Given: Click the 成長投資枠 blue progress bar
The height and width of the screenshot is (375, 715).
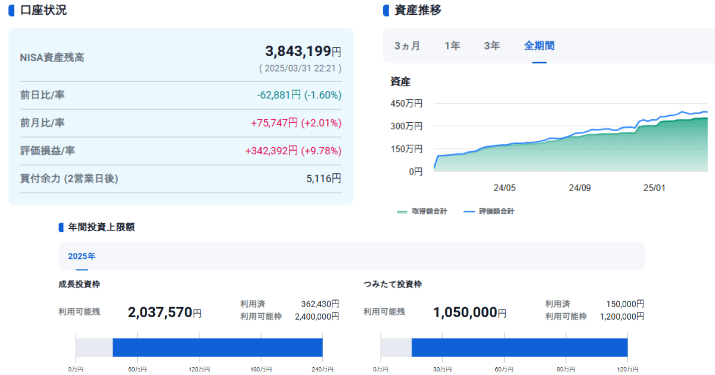Looking at the screenshot, I should (x=217, y=348).
